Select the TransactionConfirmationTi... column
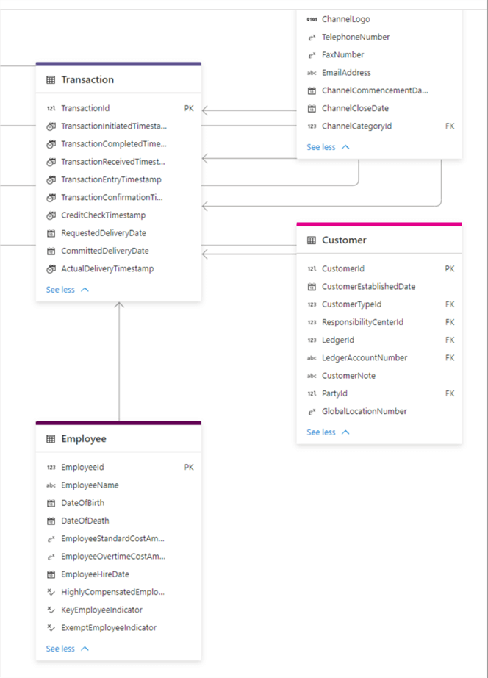This screenshot has height=678, width=488. point(118,197)
